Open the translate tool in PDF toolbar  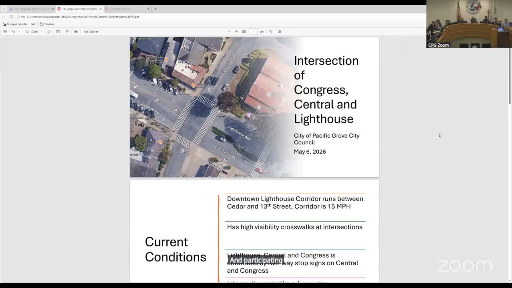[76, 32]
